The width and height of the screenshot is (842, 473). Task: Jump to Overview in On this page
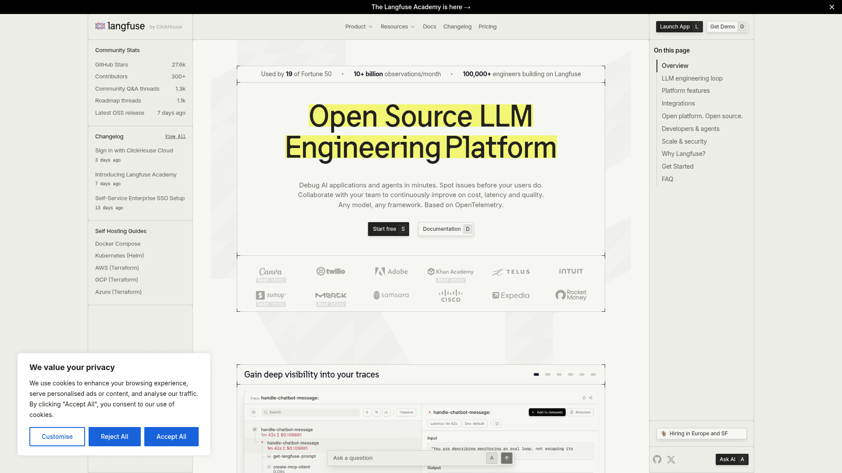(x=675, y=66)
